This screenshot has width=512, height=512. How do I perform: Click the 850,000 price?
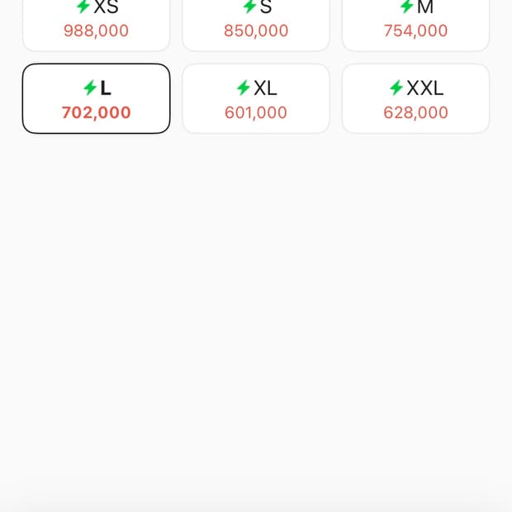[256, 31]
